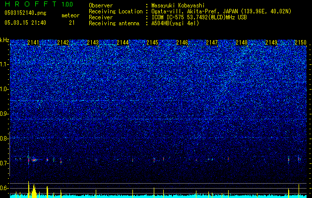
Task: Click the long red meteor echo after 2141
Action: pos(34,160)
